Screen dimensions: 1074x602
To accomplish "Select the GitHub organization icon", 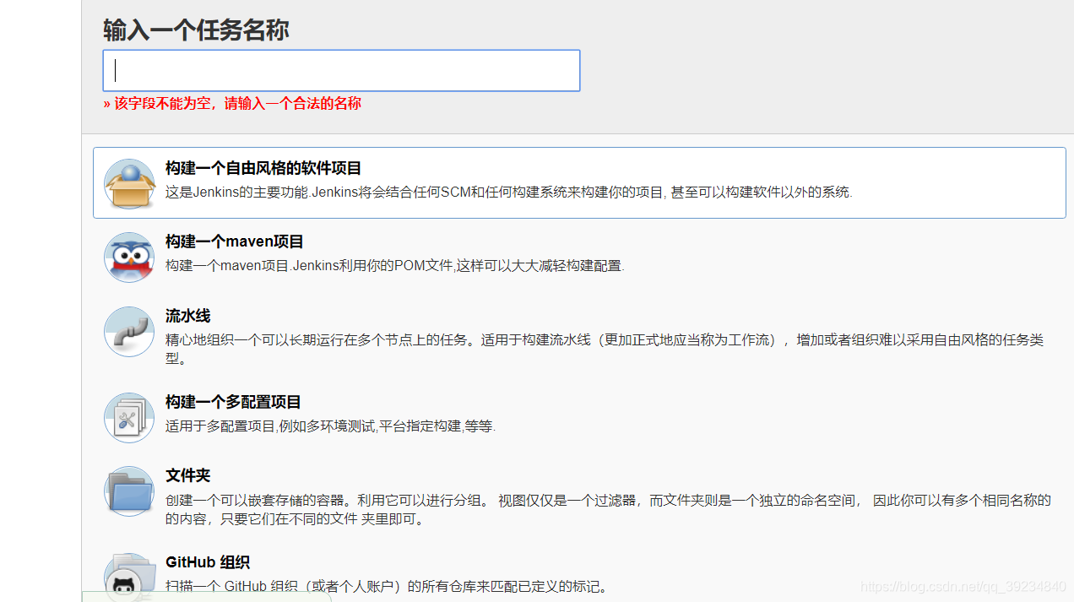I will 129,578.
